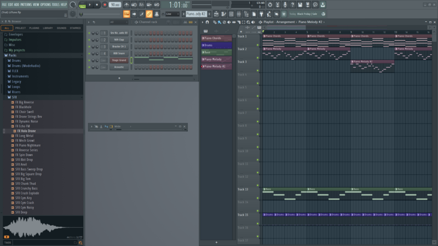Select FX Long Metal sample in browser
This screenshot has width=438, height=246.
[x=26, y=136]
